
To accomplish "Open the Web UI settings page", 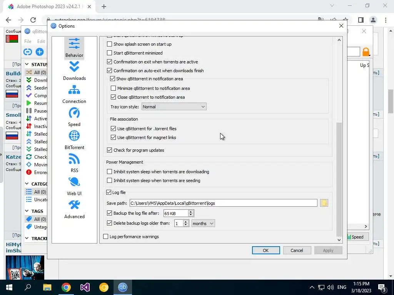I will tap(74, 186).
